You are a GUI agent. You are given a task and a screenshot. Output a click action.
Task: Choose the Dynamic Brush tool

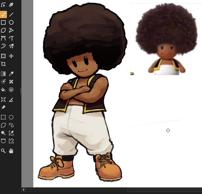click(x=3, y=46)
